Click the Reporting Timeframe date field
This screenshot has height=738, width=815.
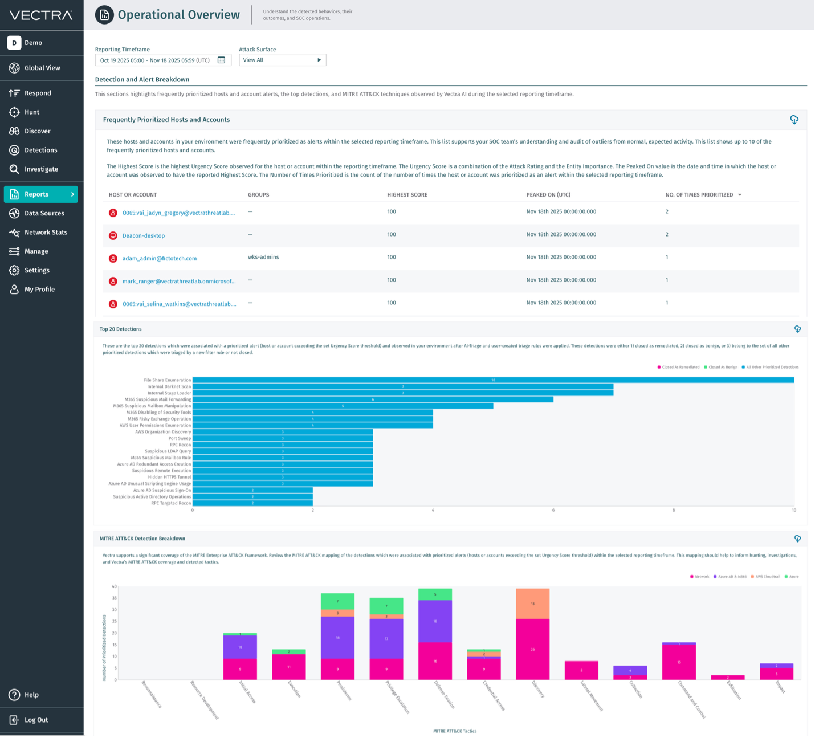154,59
